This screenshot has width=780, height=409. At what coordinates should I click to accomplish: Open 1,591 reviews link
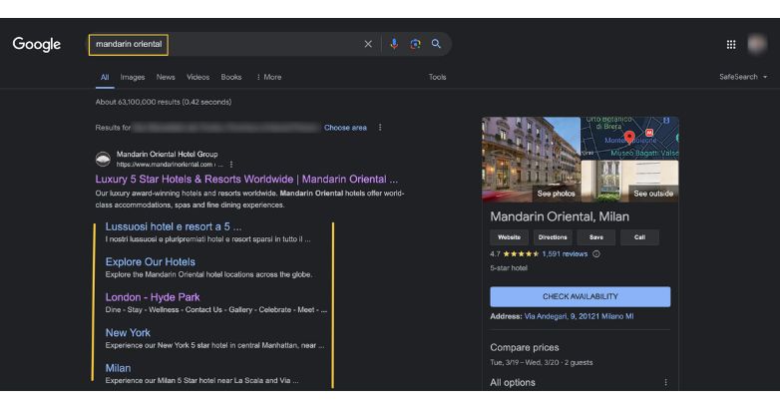(565, 253)
